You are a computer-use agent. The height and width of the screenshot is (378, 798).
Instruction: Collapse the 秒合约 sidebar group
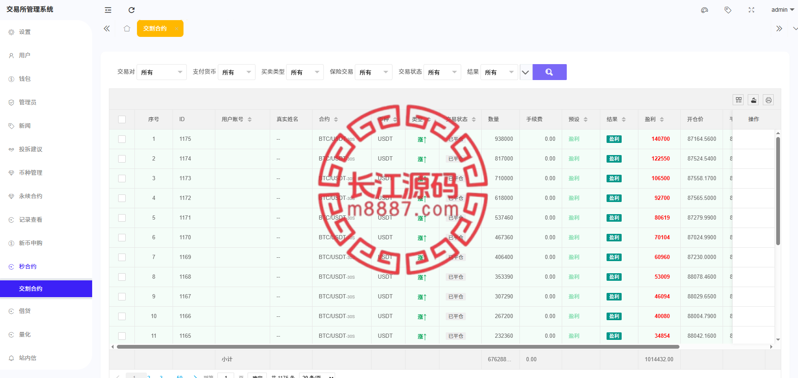click(x=46, y=267)
